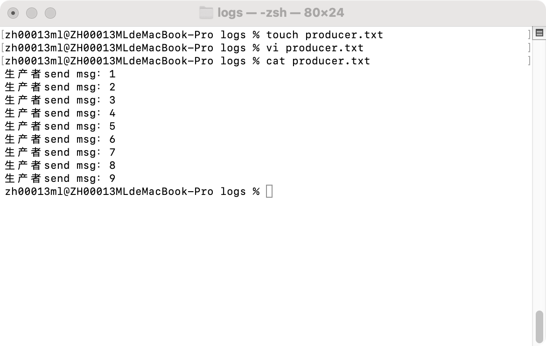Viewport: 546px width, 346px height.
Task: Select the command text touch producer.txt
Action: (324, 35)
